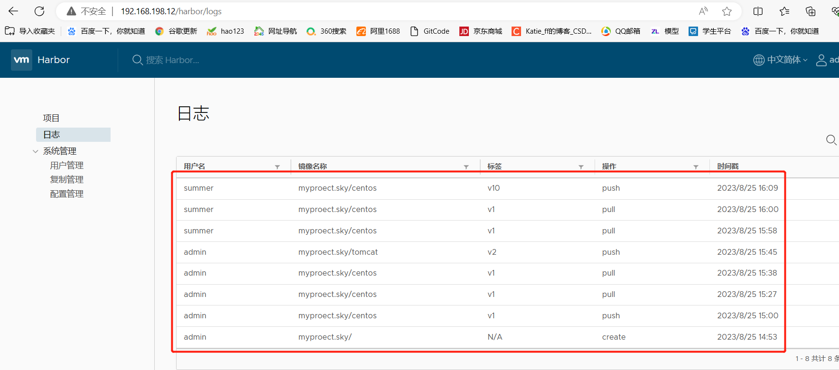Click the read aloud icon in address bar
The height and width of the screenshot is (370, 839).
click(703, 11)
